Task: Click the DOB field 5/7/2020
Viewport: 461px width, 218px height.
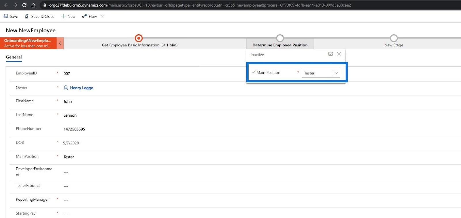Action: point(71,143)
